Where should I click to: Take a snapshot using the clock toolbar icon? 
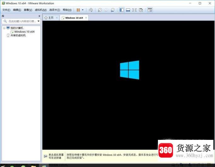(100, 10)
